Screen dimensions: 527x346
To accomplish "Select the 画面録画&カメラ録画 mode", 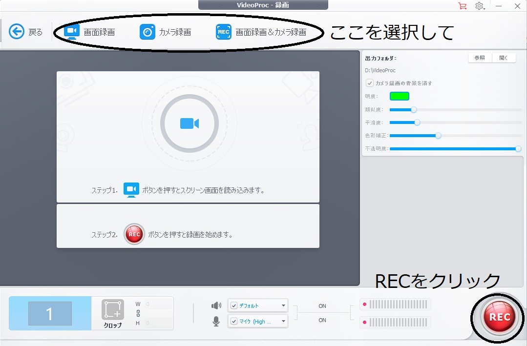I will [261, 32].
